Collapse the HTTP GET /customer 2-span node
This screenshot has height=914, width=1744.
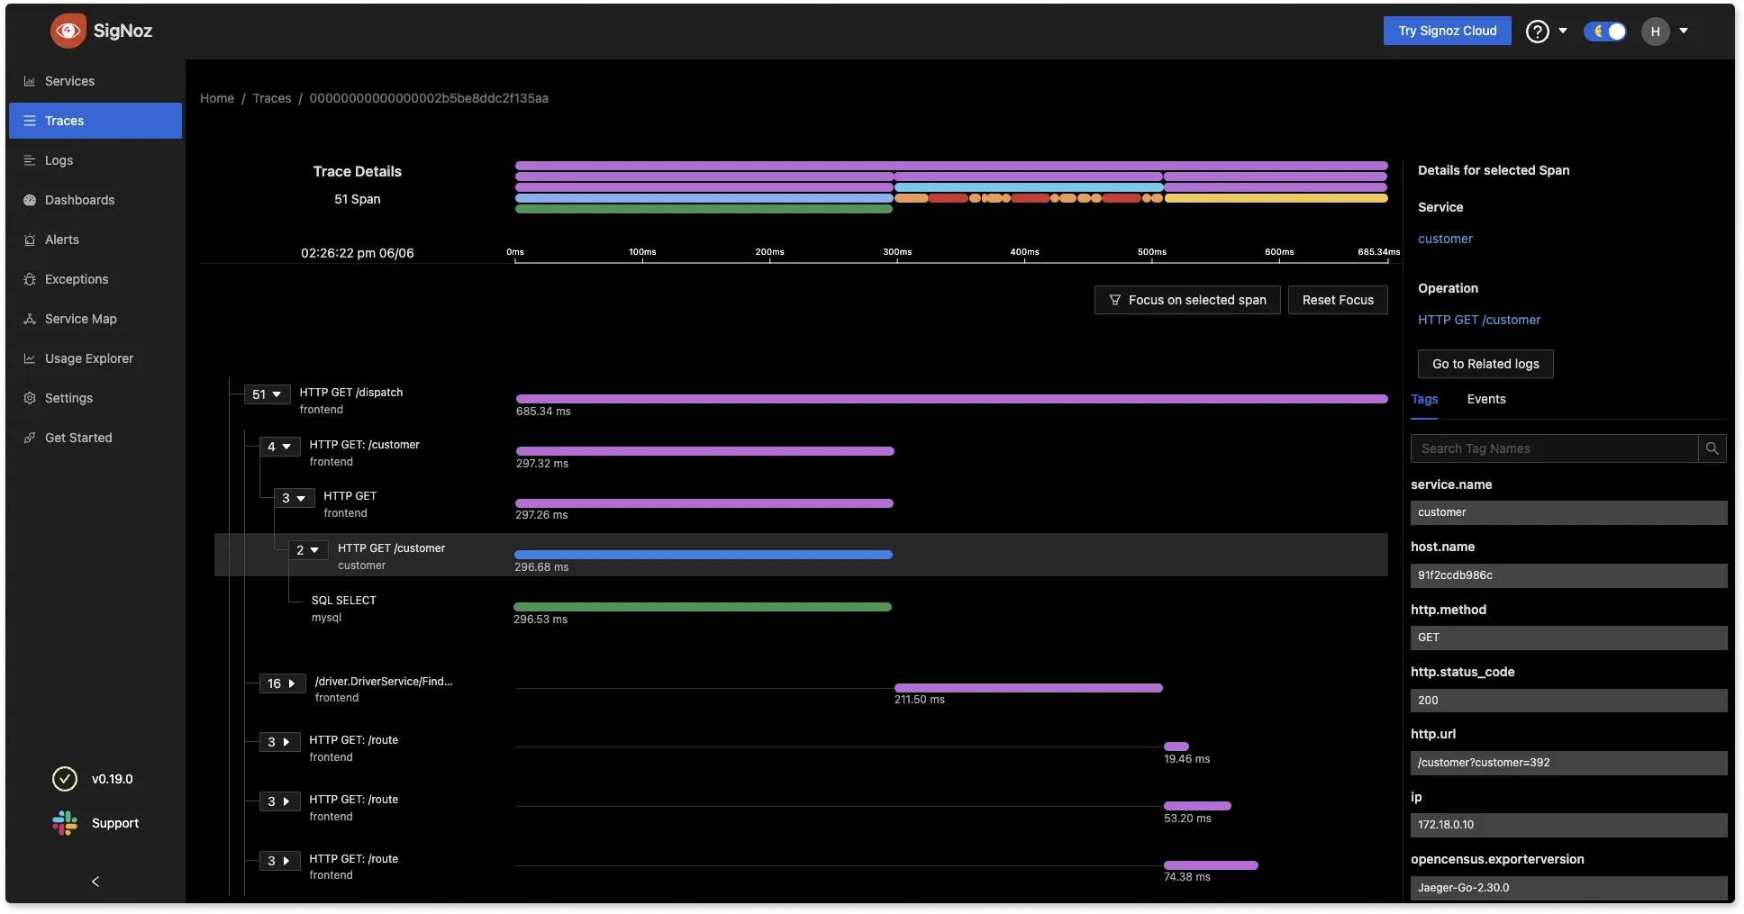coord(307,550)
